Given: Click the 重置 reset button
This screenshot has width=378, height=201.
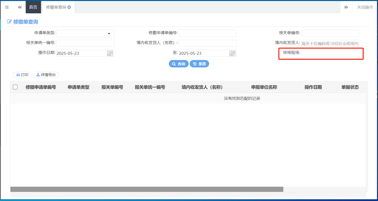Looking at the screenshot, I should (199, 64).
